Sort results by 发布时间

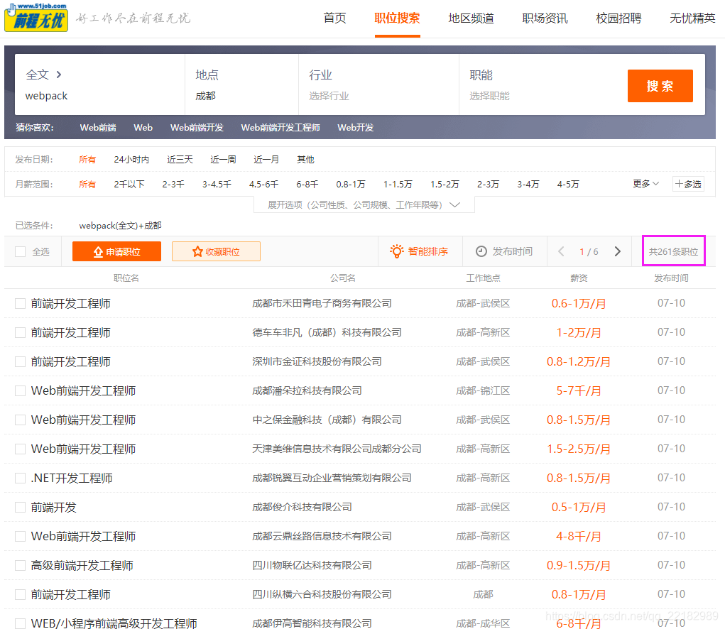[x=504, y=251]
